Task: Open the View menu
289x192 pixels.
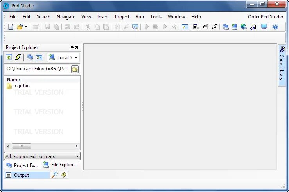Action: (86, 17)
